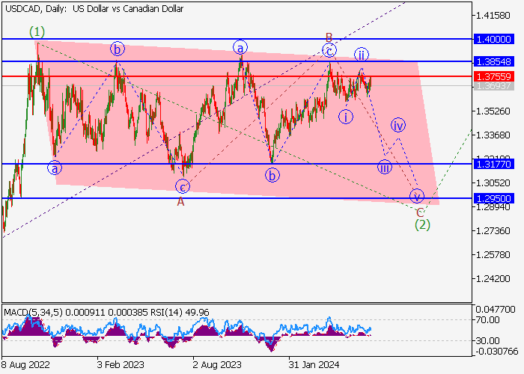The width and height of the screenshot is (524, 374).
Task: Click the USDCAD Daily chart title text
Action: (x=94, y=9)
